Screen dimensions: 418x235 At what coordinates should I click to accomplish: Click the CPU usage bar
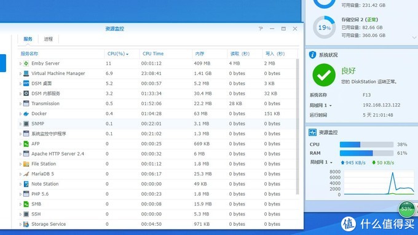(366, 145)
